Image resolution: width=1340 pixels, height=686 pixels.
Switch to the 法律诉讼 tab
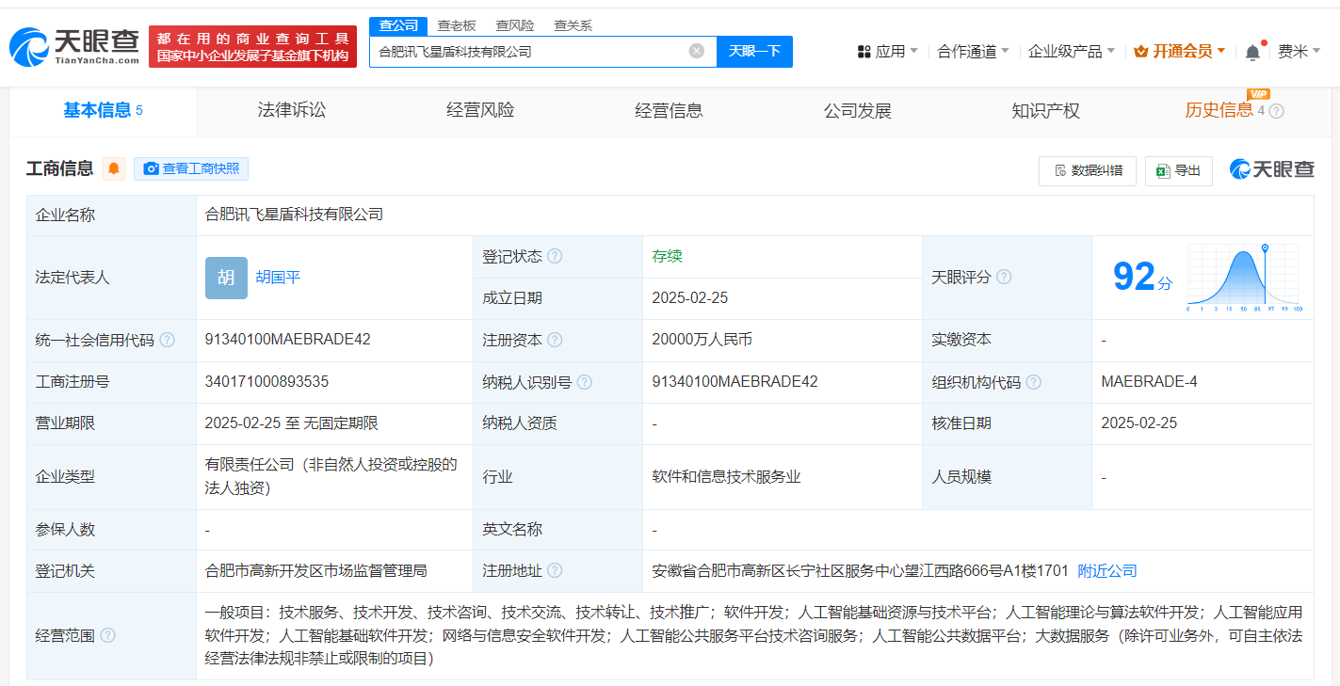click(292, 111)
